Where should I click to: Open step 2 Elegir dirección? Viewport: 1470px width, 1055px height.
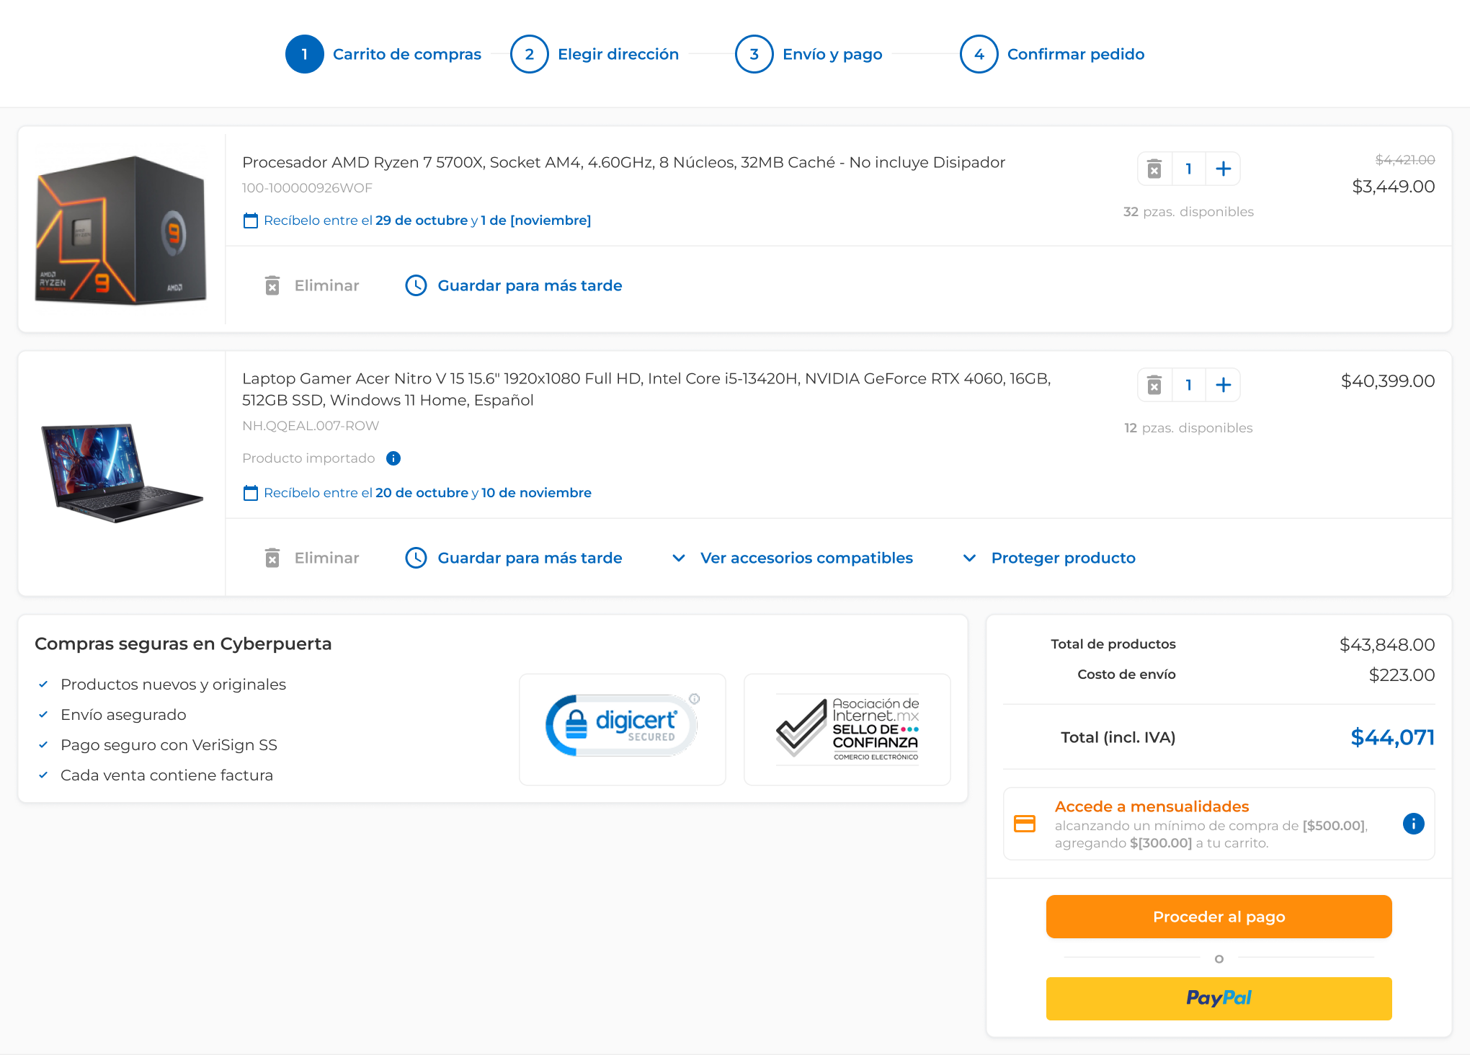pos(618,53)
